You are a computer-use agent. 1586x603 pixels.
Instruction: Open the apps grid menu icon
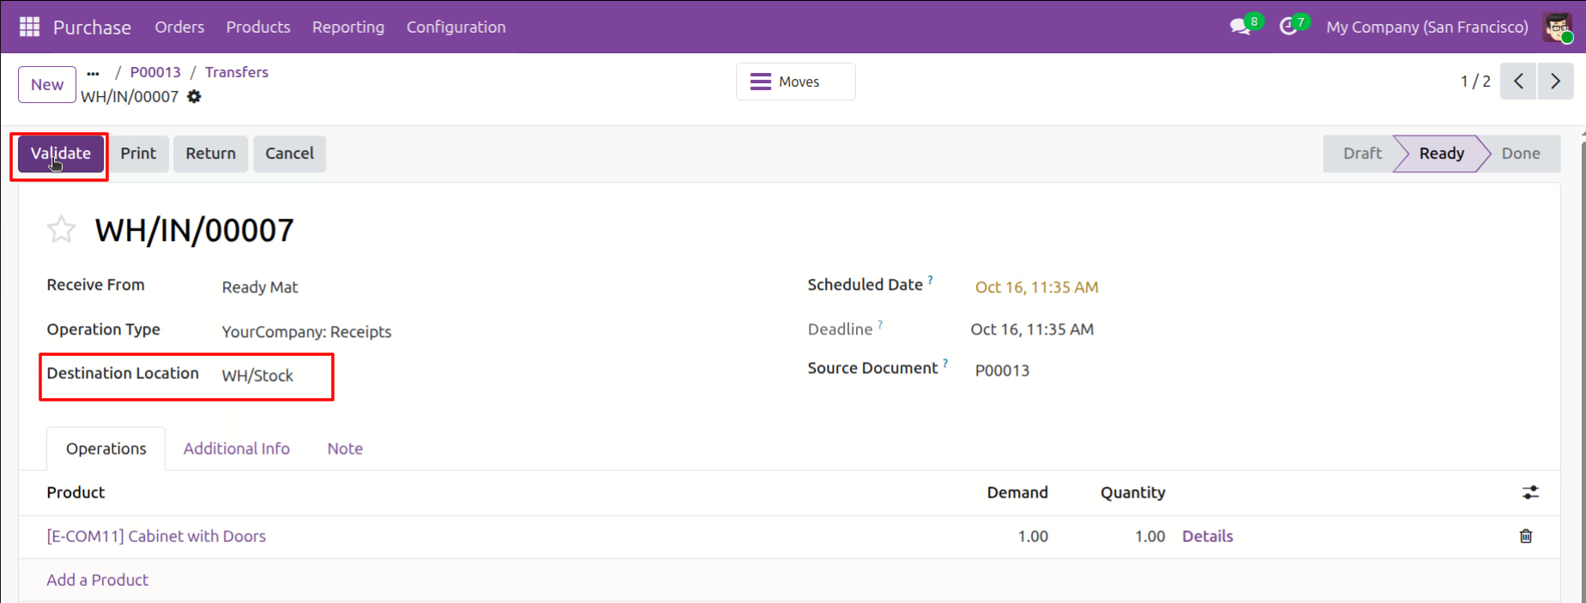29,27
